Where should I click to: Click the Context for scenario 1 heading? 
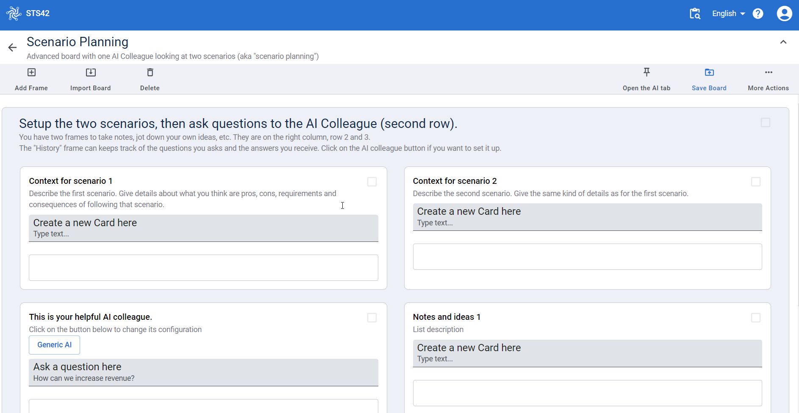click(71, 181)
